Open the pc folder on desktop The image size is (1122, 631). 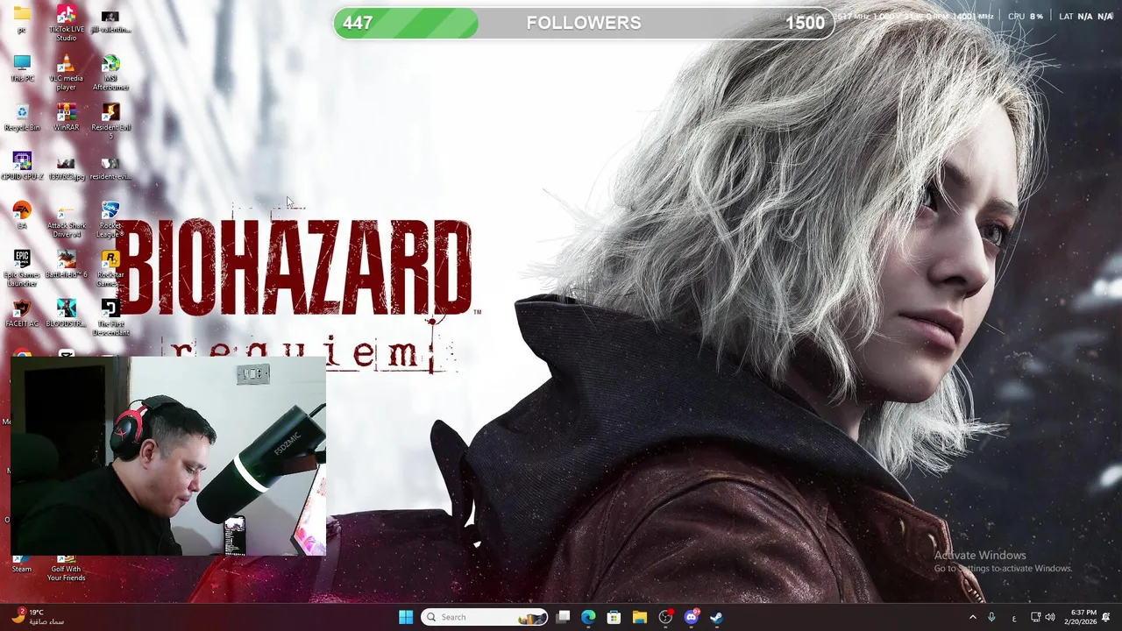coord(22,18)
